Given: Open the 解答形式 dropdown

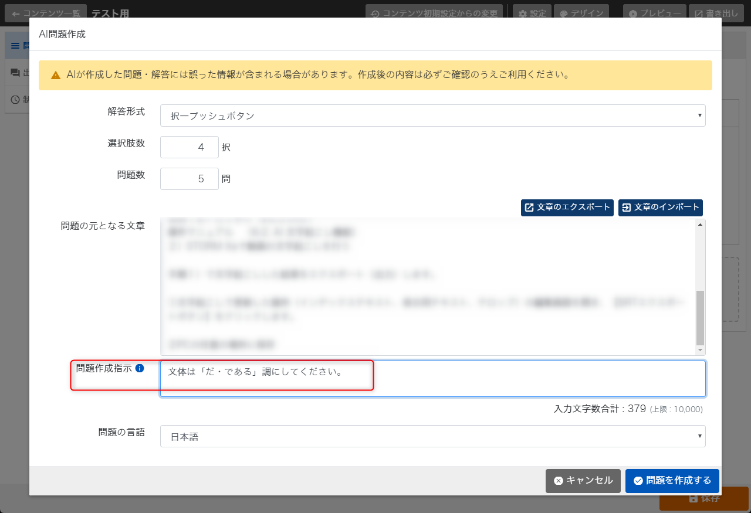Looking at the screenshot, I should coord(432,116).
